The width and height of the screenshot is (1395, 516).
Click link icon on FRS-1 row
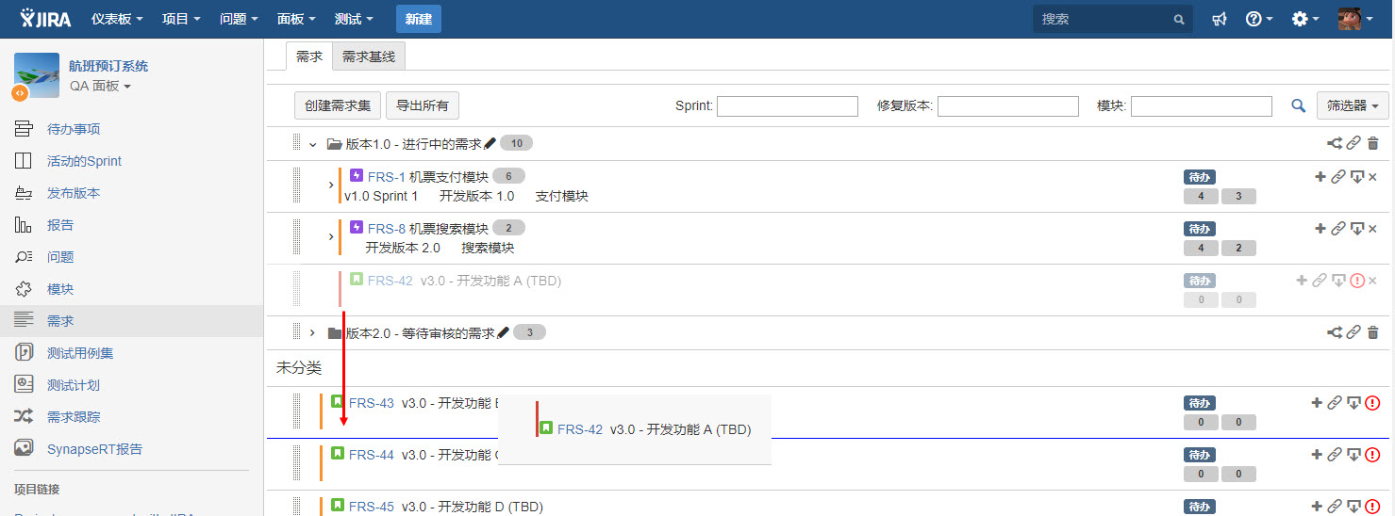coord(1337,177)
